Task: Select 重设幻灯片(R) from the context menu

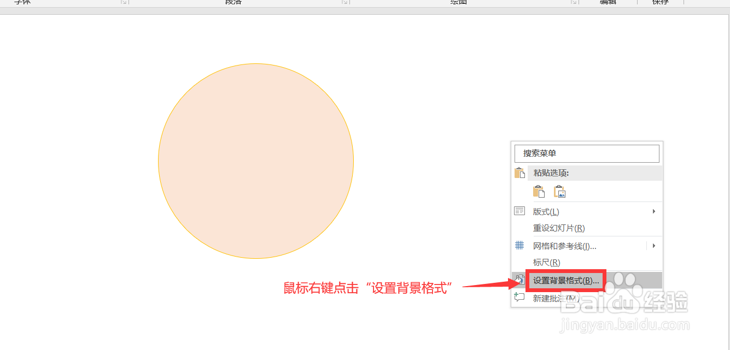Action: [559, 228]
